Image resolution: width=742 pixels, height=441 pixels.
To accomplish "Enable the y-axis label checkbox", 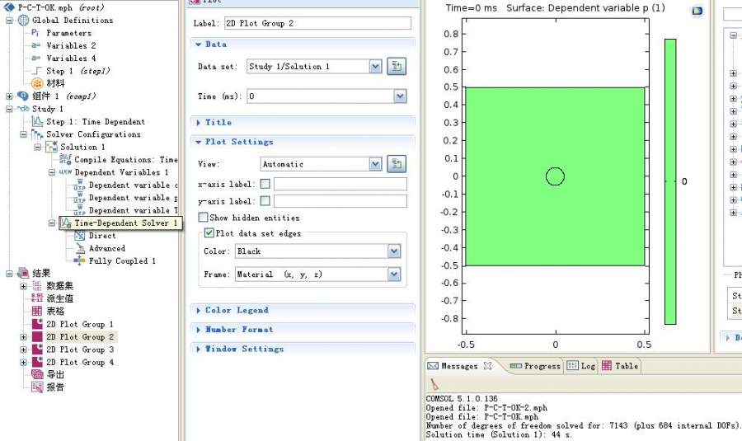I will 265,201.
